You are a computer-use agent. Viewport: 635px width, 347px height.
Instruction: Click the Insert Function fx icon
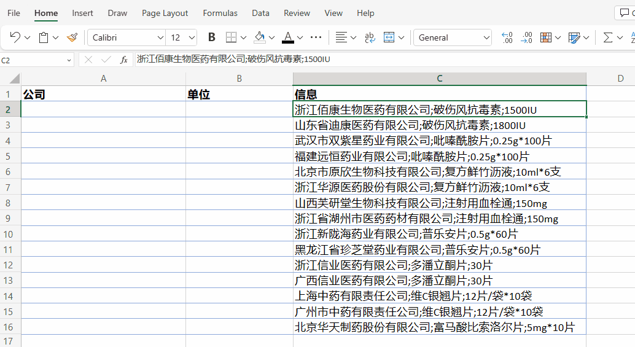[x=124, y=60]
